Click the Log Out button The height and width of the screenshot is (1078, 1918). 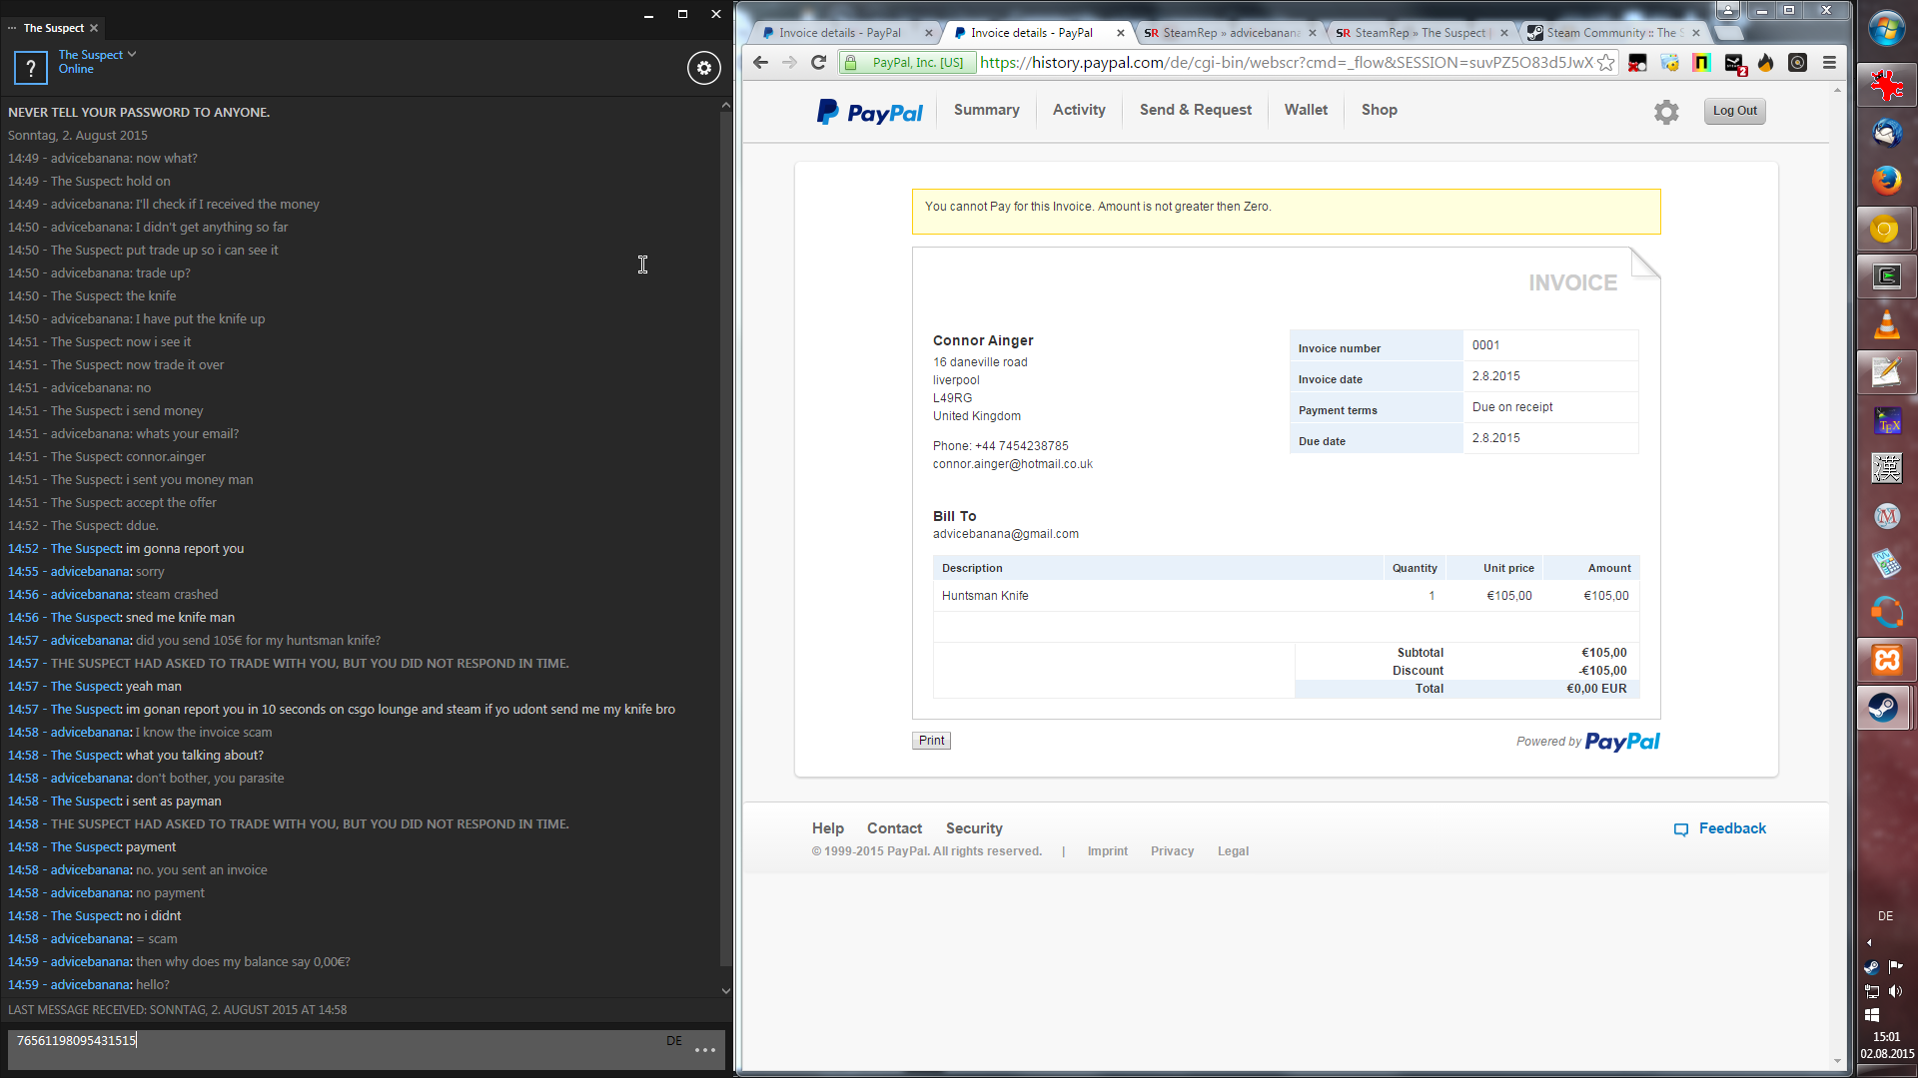tap(1734, 111)
